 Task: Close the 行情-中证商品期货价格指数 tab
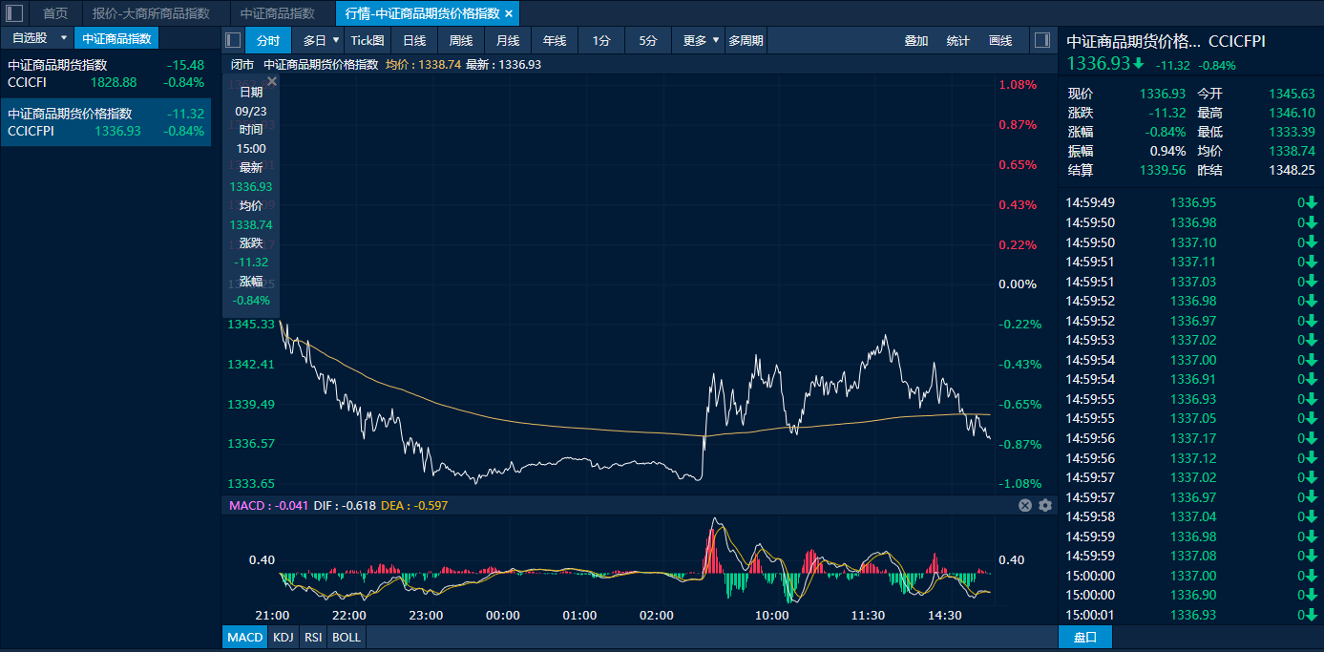click(509, 13)
